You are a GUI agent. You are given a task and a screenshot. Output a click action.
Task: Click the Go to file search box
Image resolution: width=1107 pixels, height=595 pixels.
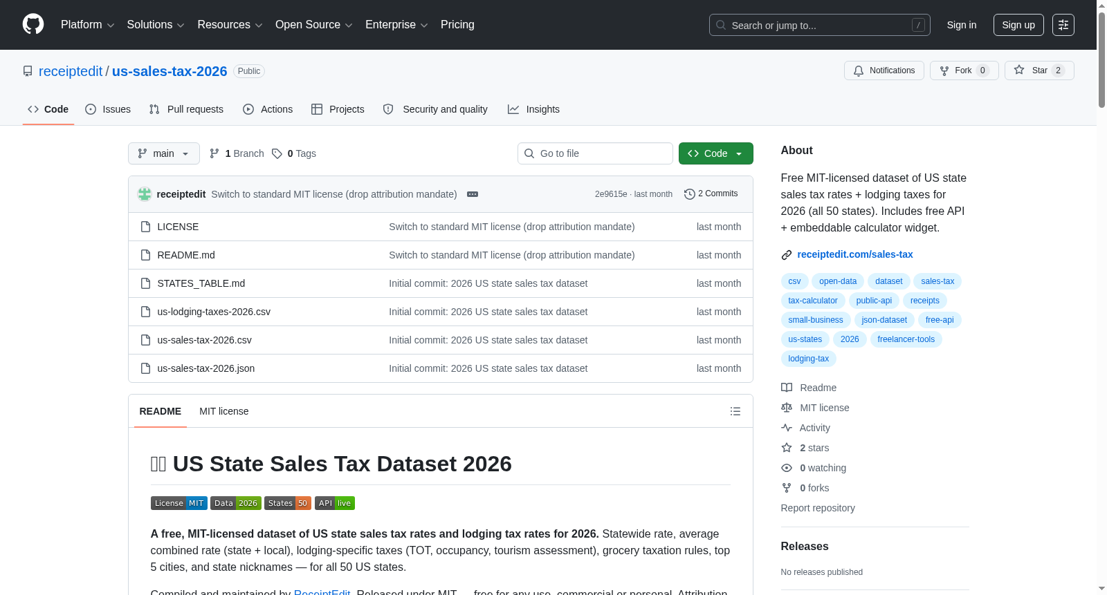pyautogui.click(x=595, y=153)
